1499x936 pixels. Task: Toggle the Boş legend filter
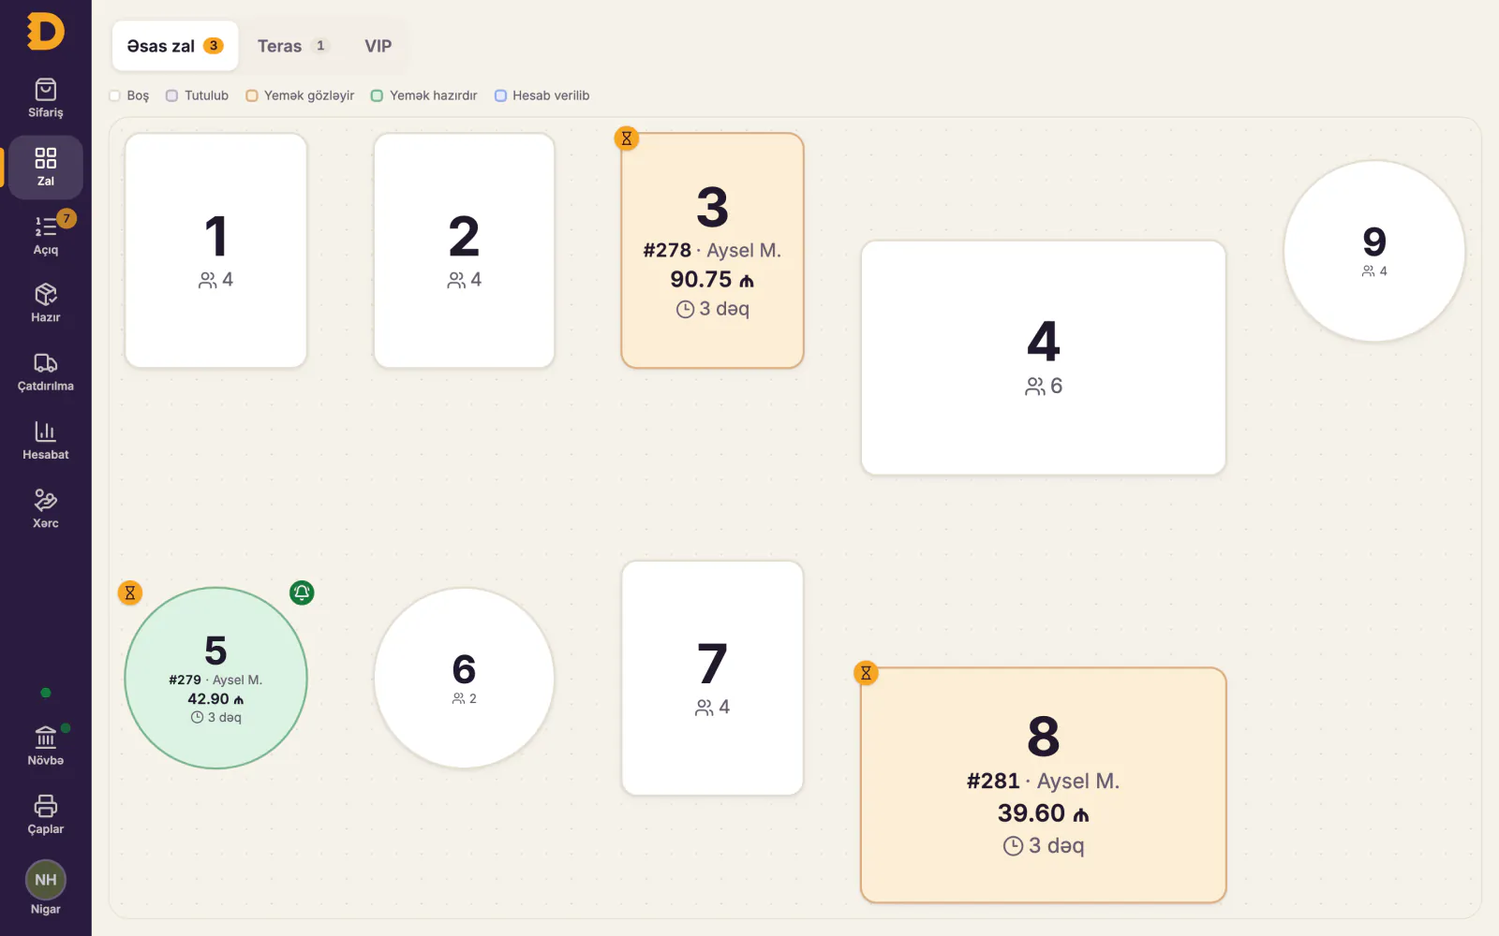pos(129,95)
